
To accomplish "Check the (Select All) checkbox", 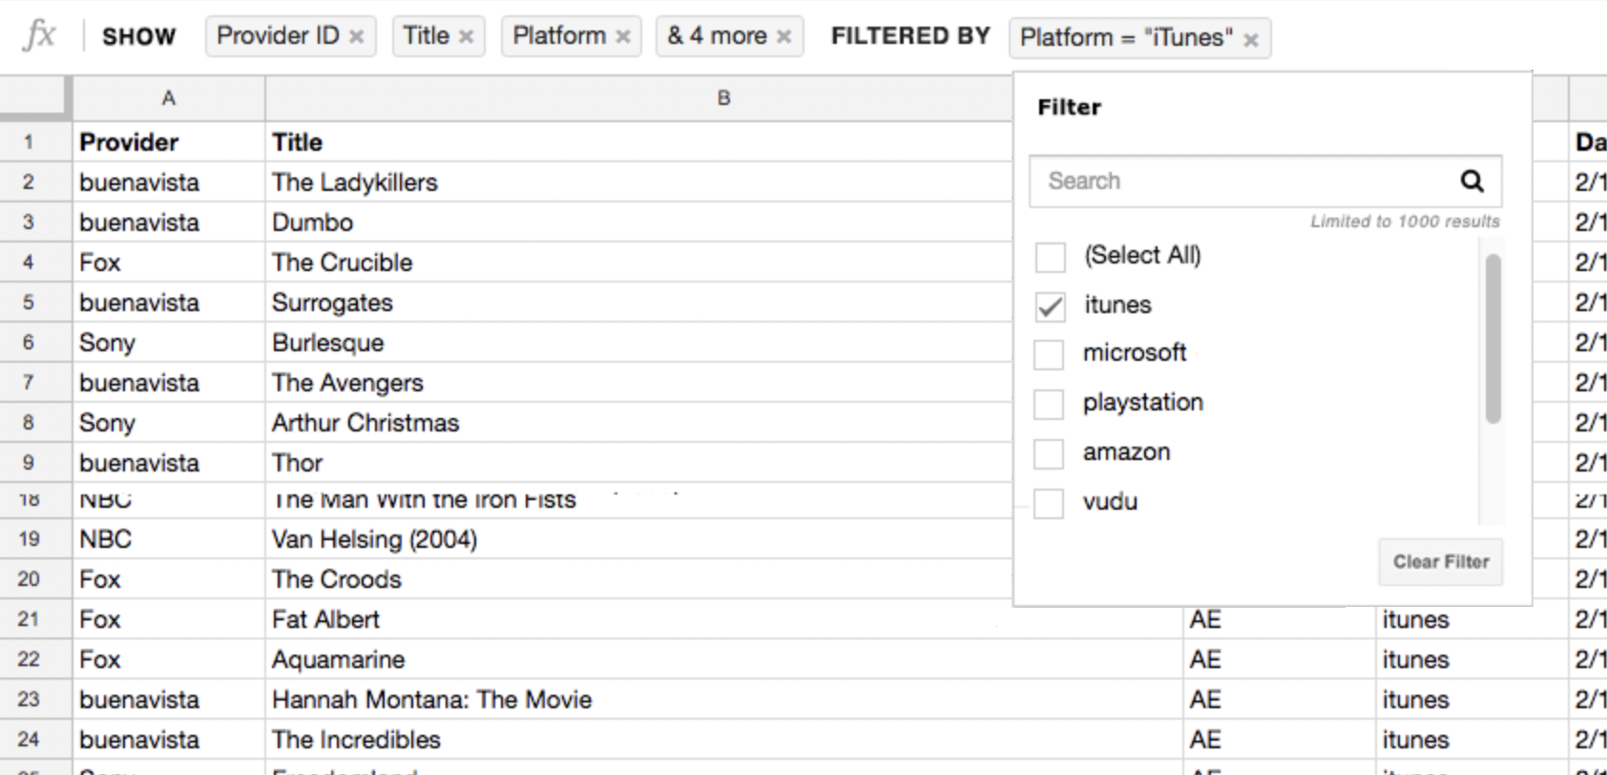I will pos(1051,257).
